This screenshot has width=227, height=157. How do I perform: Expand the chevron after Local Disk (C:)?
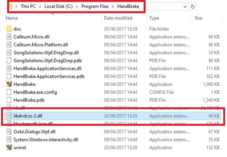(x=77, y=7)
